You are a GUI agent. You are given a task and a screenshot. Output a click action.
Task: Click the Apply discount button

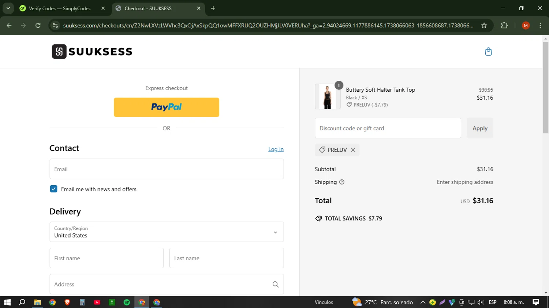(x=480, y=128)
